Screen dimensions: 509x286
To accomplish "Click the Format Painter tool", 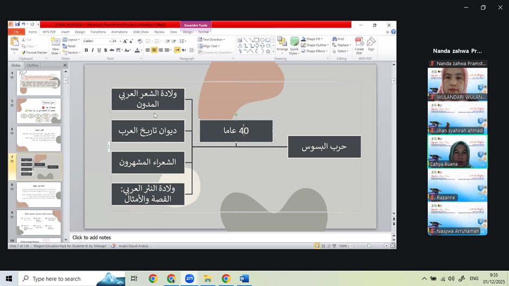I will [x=36, y=52].
